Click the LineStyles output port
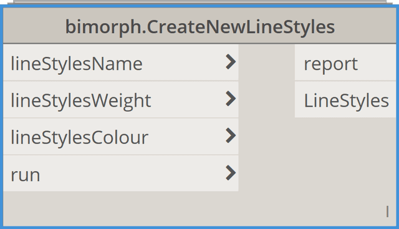399x229 pixels. (x=345, y=100)
